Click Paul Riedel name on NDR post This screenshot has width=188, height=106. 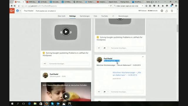point(54,74)
